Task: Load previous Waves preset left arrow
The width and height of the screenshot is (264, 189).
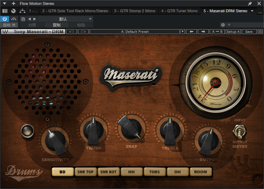Action: (191, 32)
